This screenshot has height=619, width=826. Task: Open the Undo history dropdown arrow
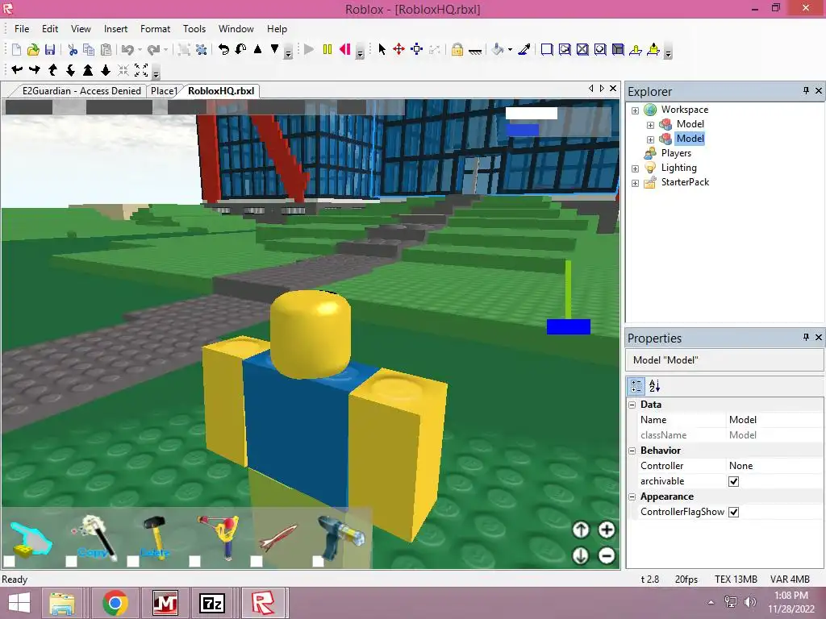[x=140, y=49]
